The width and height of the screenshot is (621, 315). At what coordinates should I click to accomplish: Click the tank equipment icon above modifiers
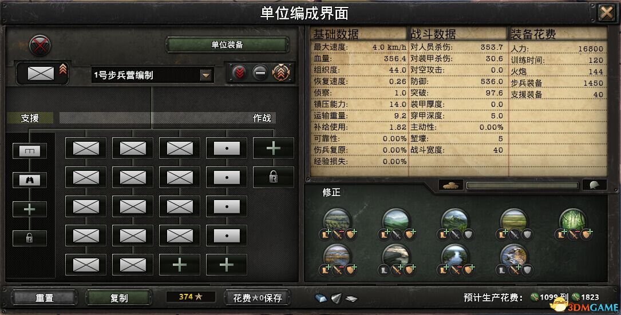(451, 185)
